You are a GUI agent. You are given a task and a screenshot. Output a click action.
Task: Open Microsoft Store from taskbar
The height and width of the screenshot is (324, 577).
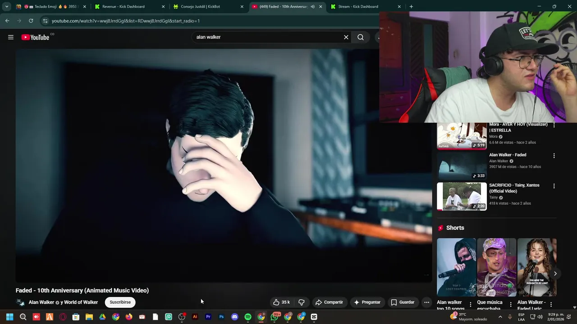click(76, 317)
